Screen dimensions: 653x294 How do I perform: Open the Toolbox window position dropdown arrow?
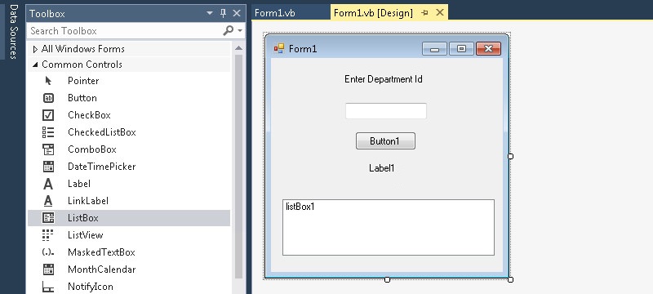pos(210,14)
